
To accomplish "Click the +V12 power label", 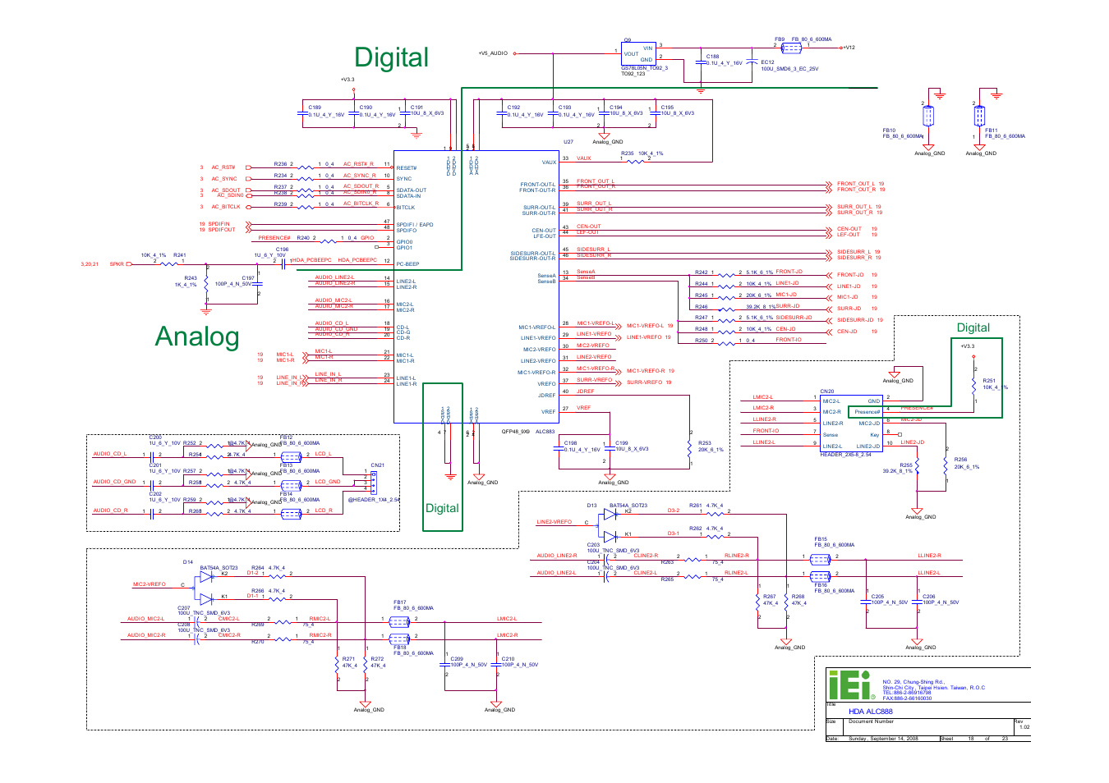I will click(849, 48).
